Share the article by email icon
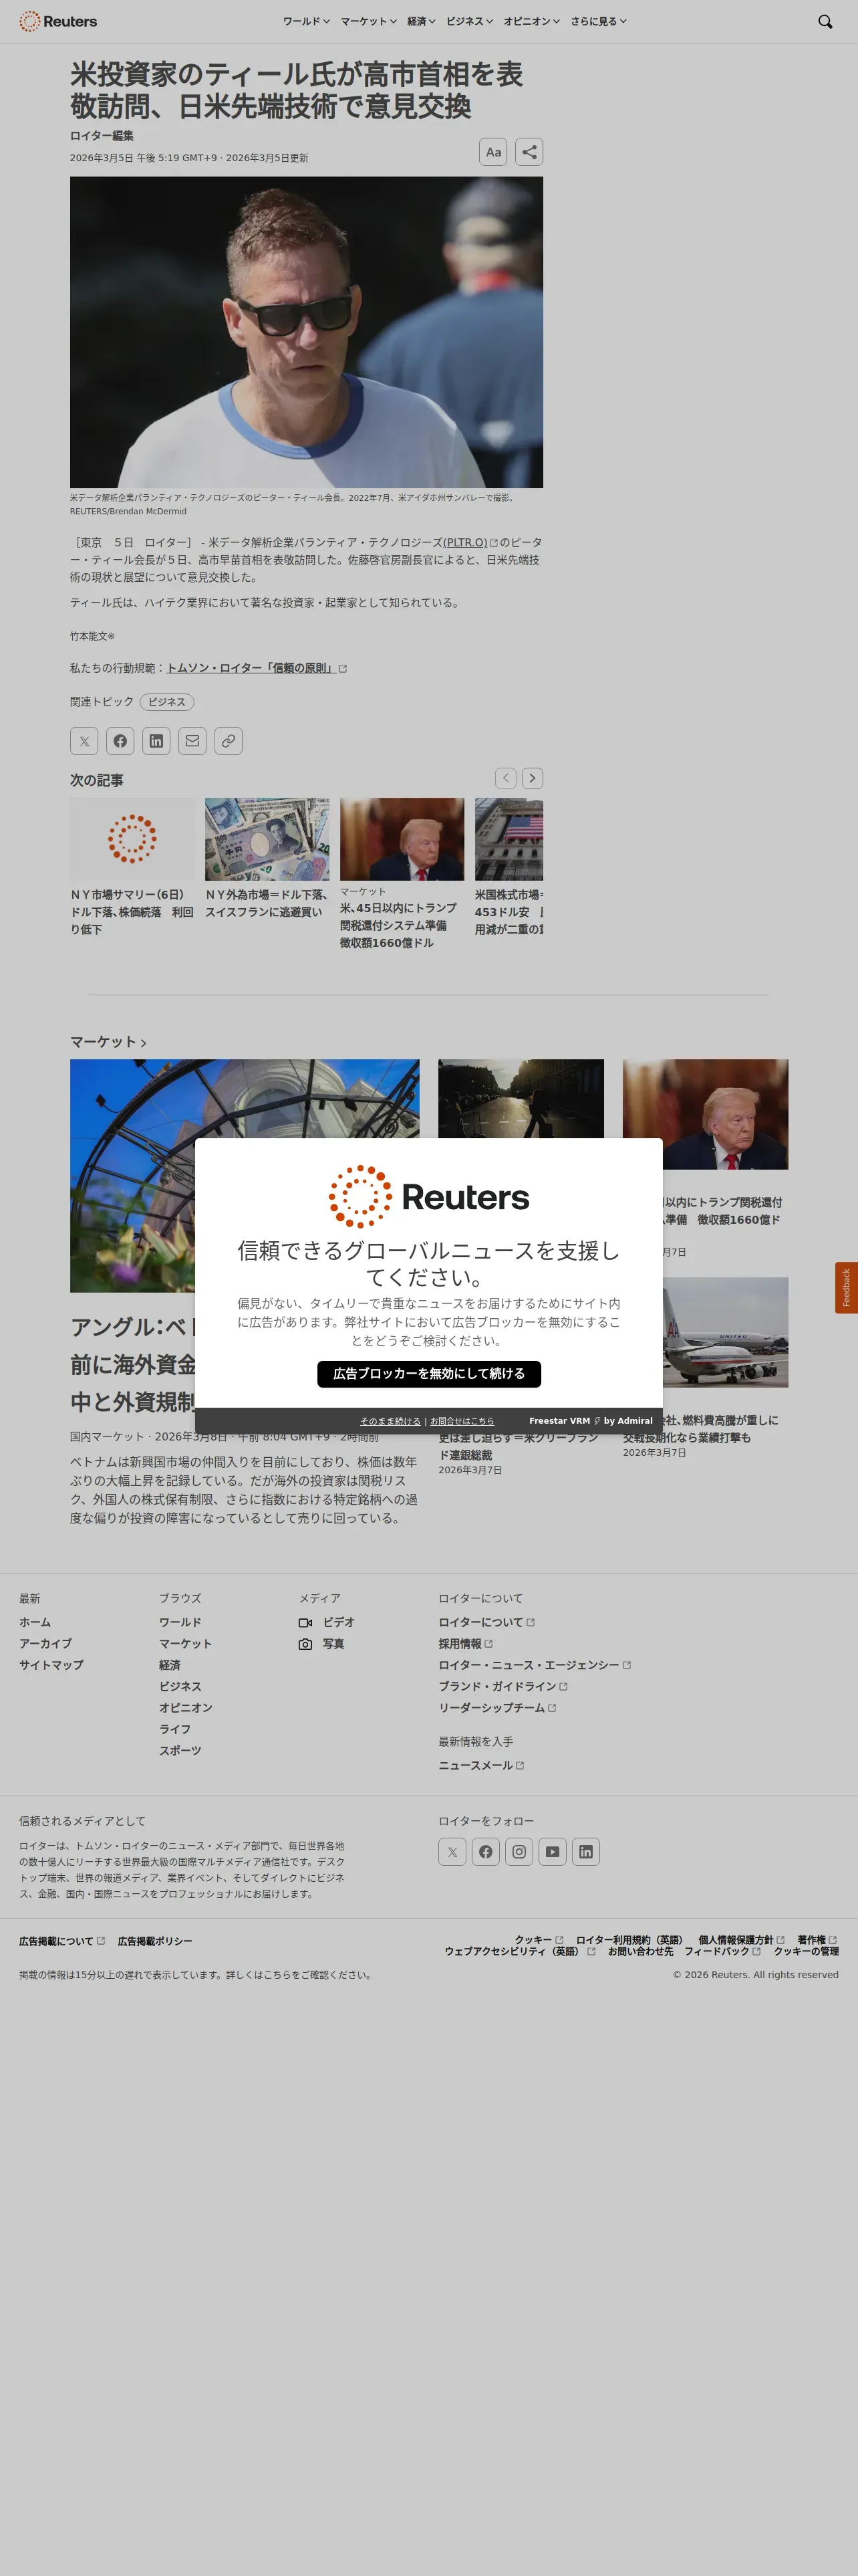This screenshot has width=858, height=2576. point(192,741)
